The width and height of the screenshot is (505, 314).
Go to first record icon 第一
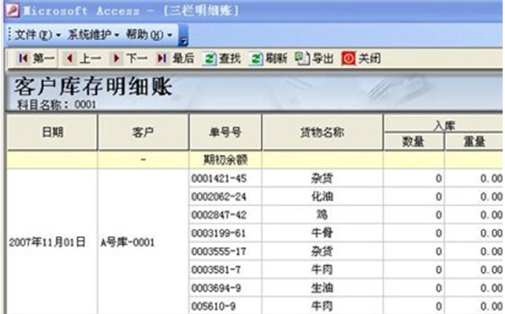(23, 58)
